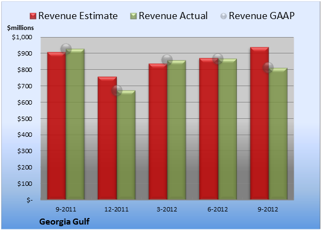The width and height of the screenshot is (321, 230).
Task: Click the '12-2011' x-axis label
Action: (116, 209)
